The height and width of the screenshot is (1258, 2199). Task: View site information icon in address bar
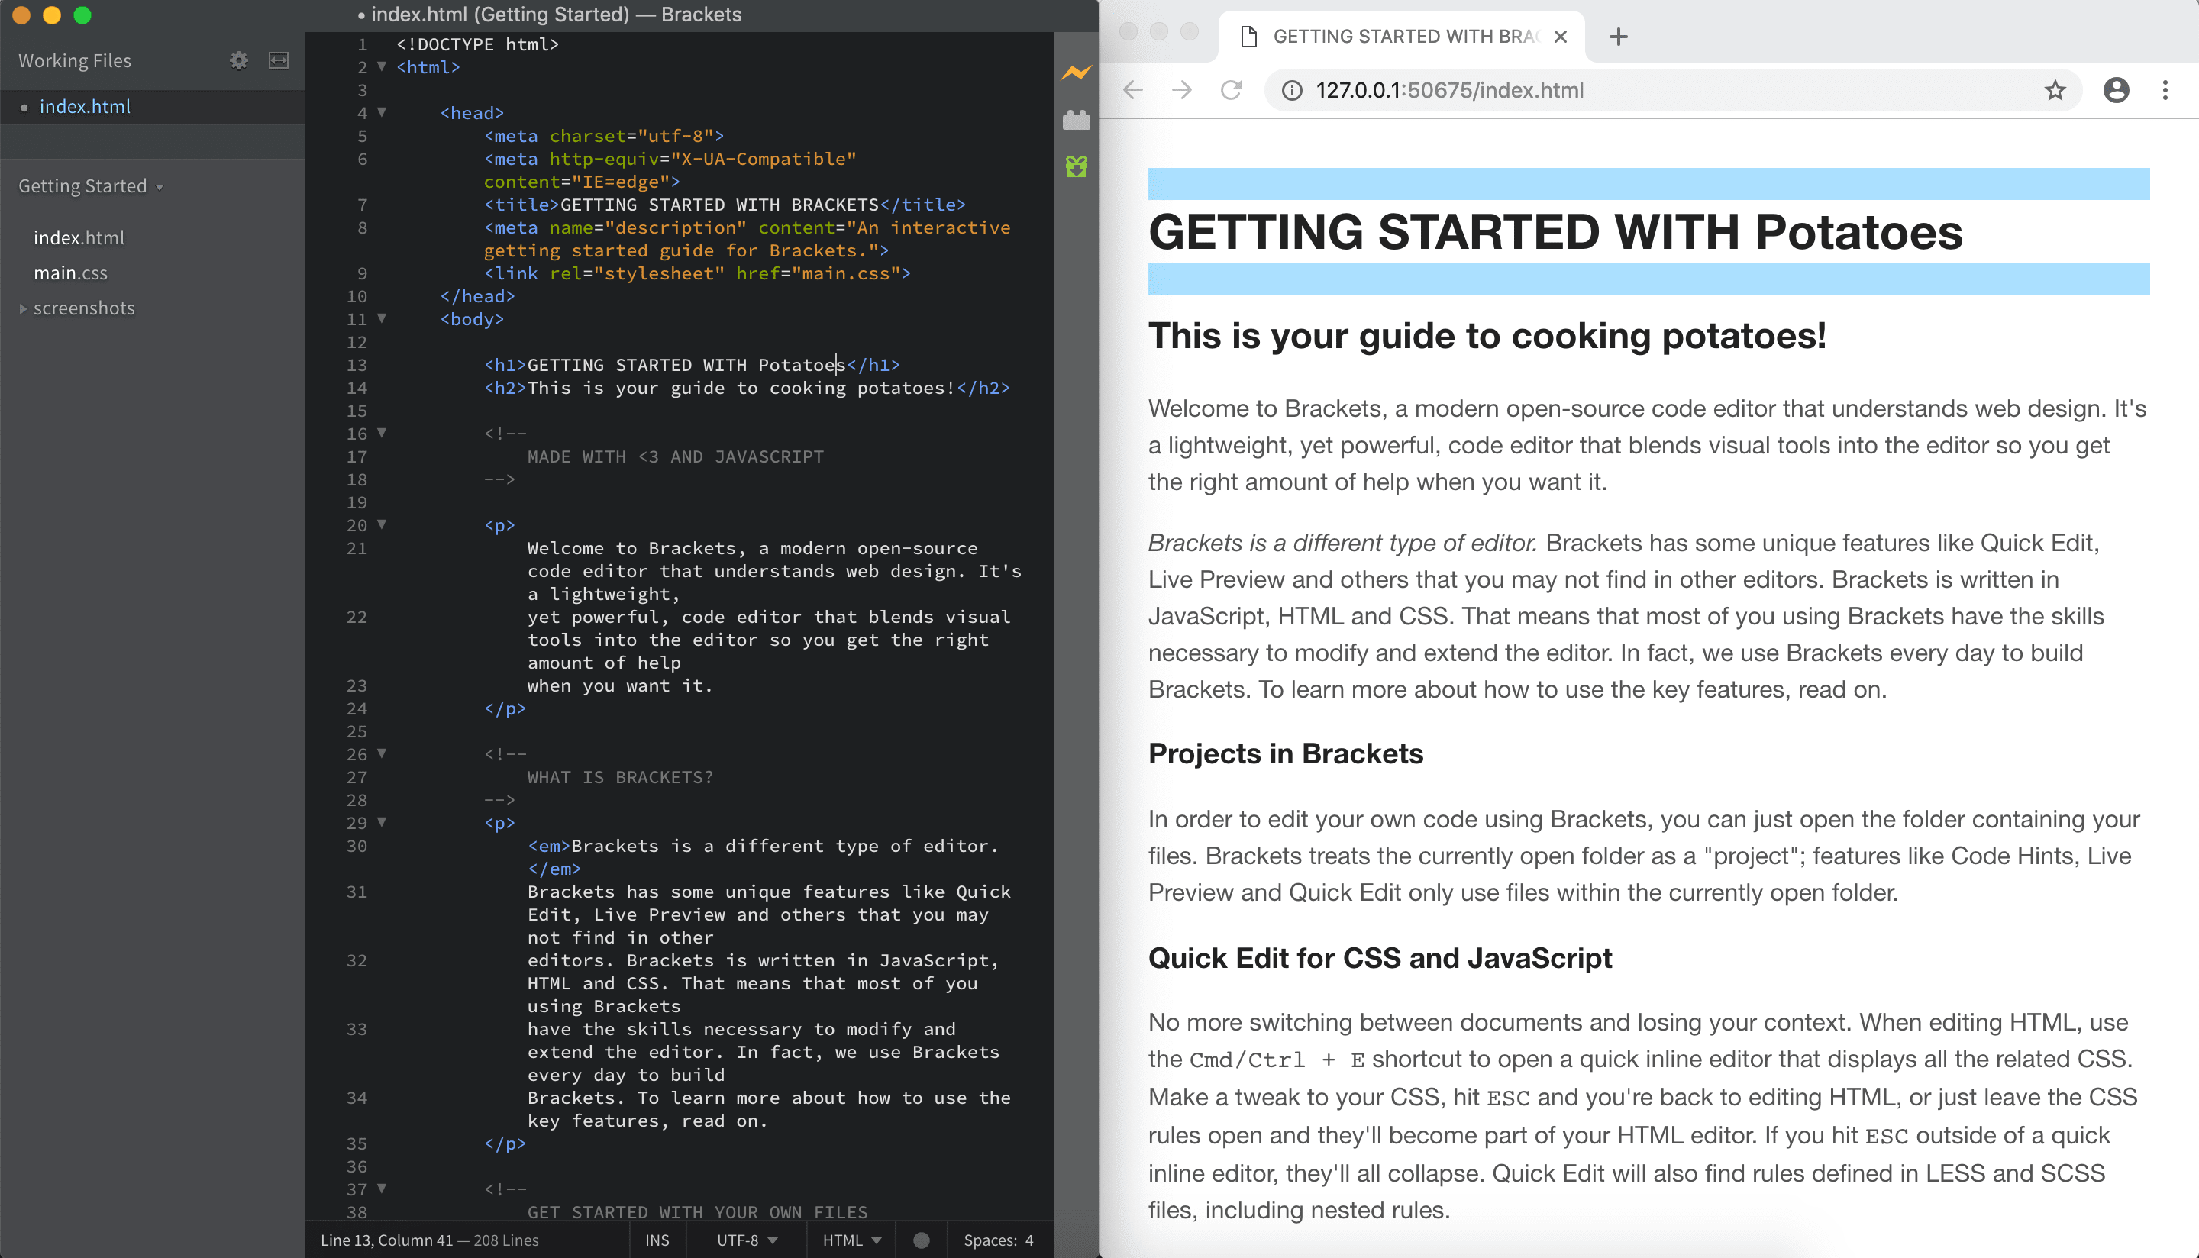click(x=1292, y=90)
